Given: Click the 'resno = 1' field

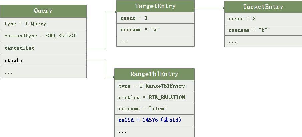Looking at the screenshot, I should pos(156,18).
